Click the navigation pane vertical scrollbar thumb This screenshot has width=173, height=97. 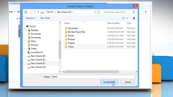[60, 50]
